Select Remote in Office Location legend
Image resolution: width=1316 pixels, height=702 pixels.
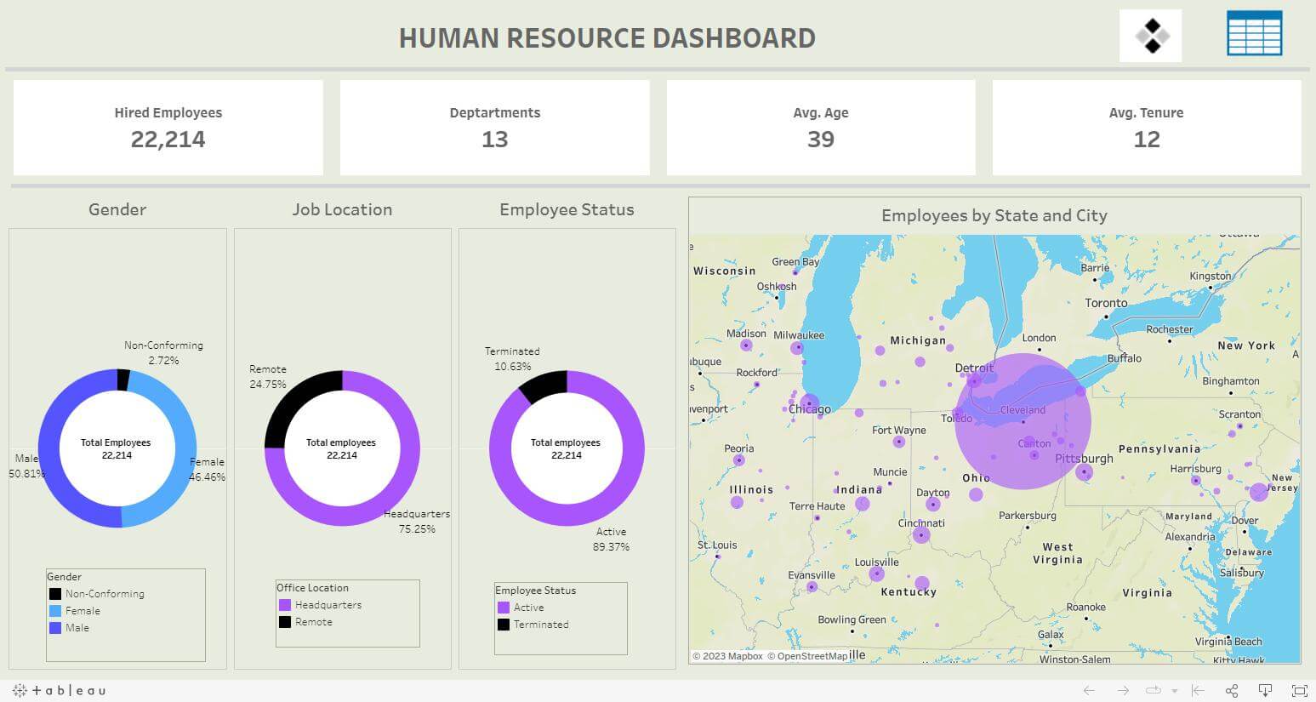pos(305,622)
